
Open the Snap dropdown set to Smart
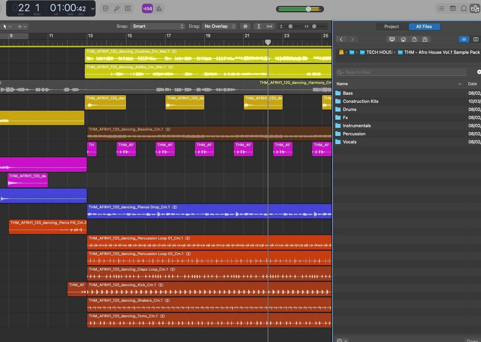coord(158,26)
